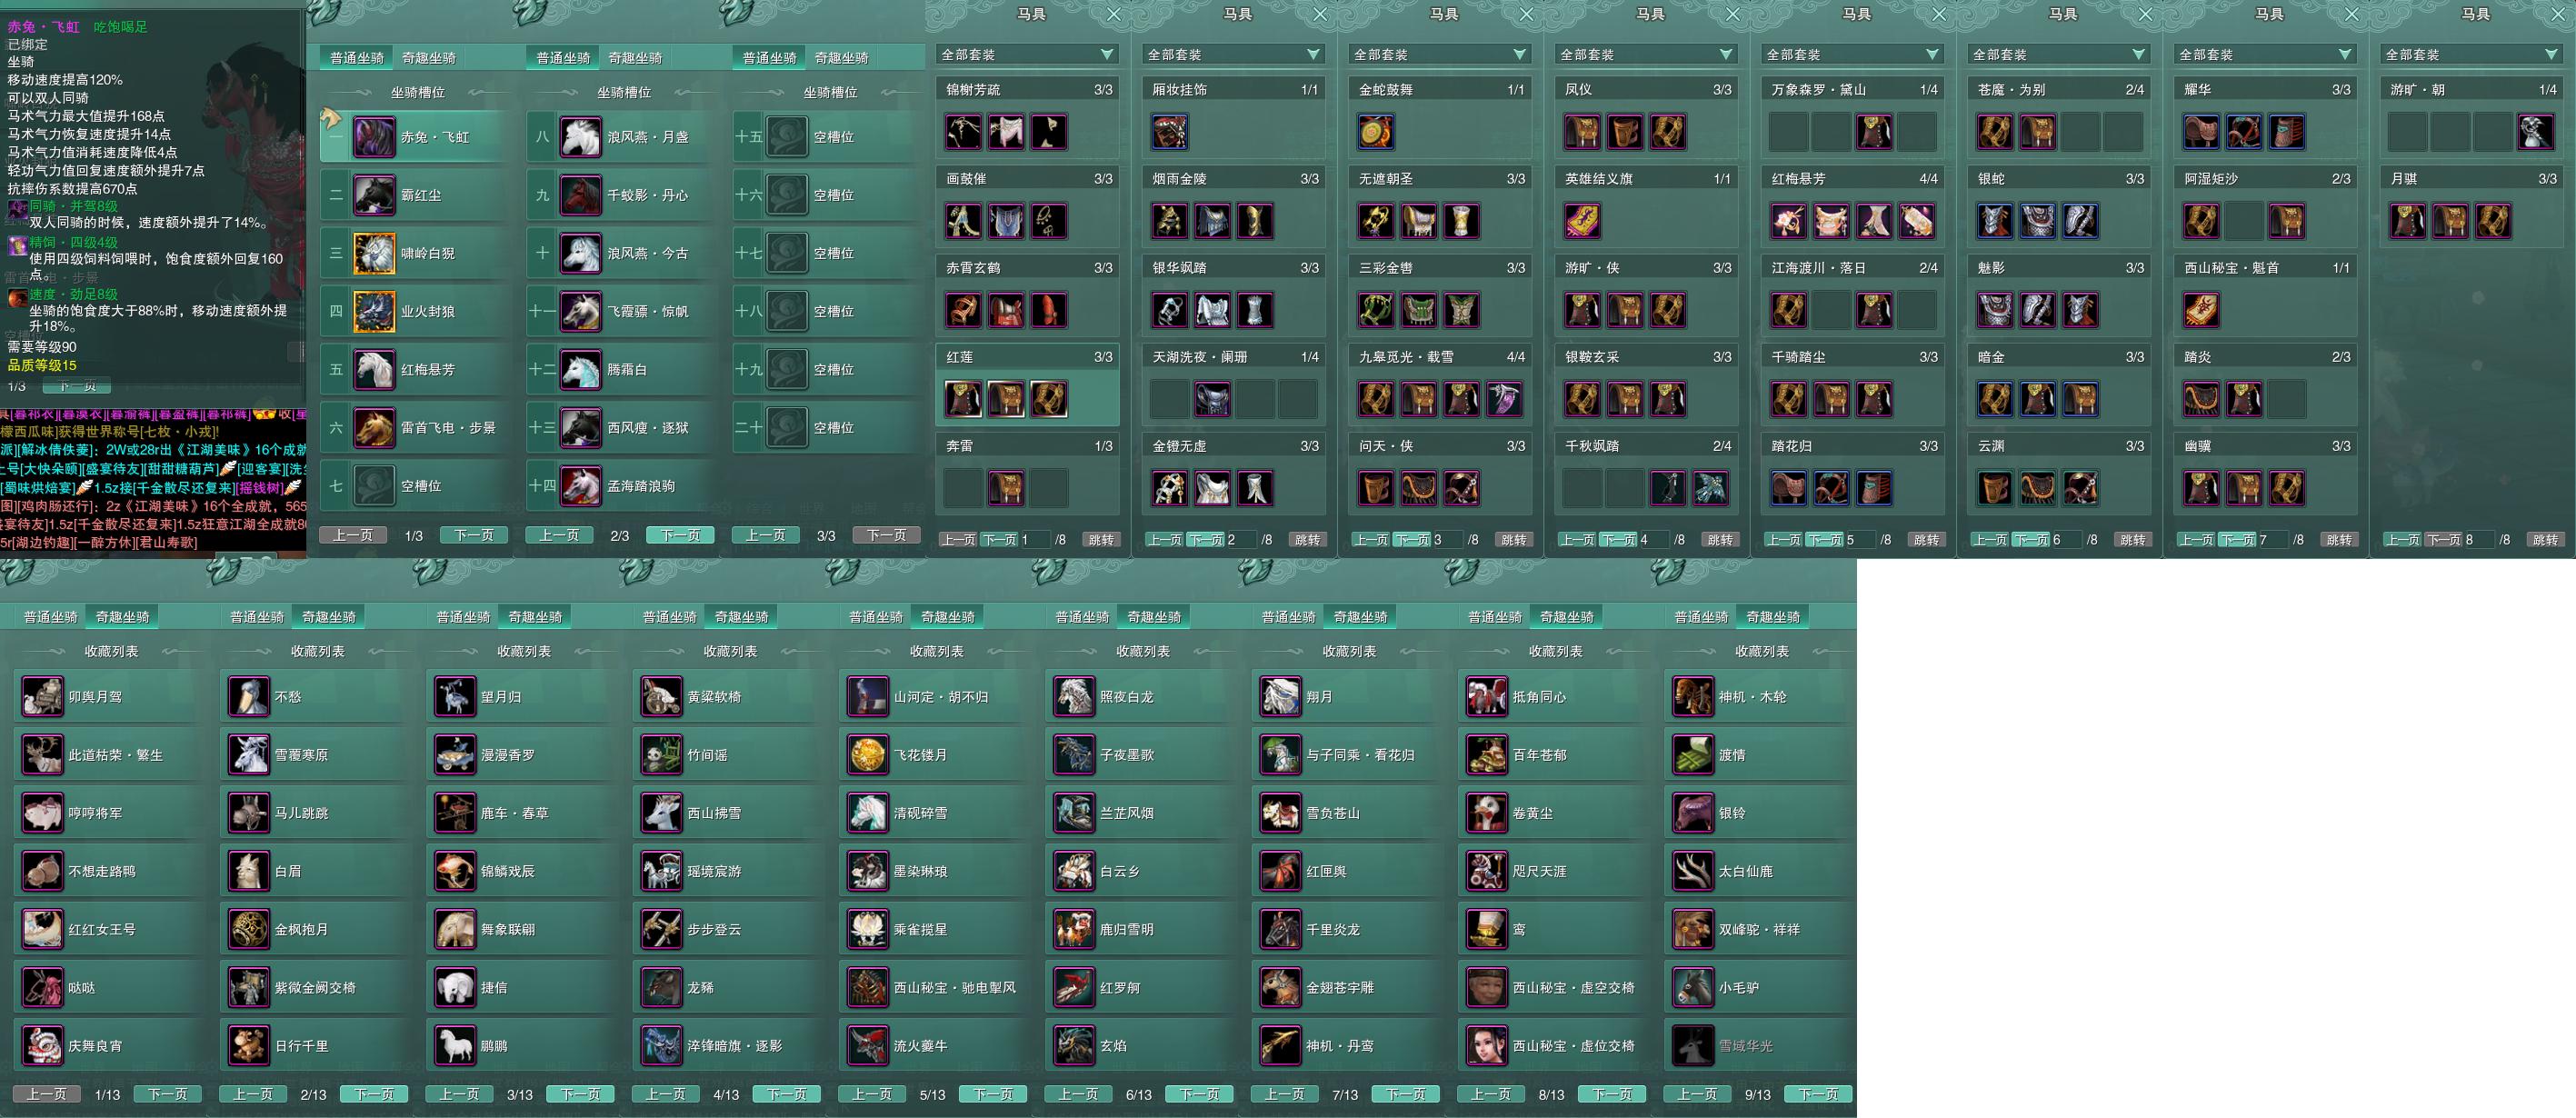Click the 啸岭白猊 lion mount icon
This screenshot has height=1118, width=2576.
374,254
